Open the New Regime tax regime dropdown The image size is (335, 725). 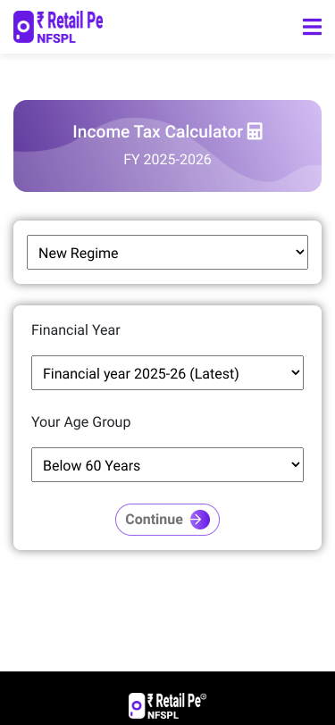pos(168,253)
